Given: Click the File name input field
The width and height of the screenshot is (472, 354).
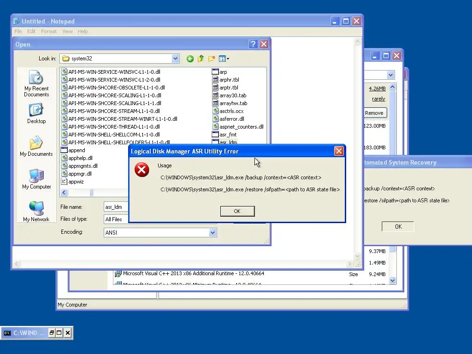Looking at the screenshot, I should pos(116,207).
